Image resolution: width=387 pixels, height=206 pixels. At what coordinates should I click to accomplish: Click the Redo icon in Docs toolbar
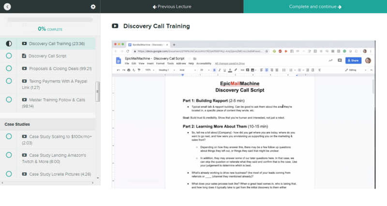pos(124,70)
